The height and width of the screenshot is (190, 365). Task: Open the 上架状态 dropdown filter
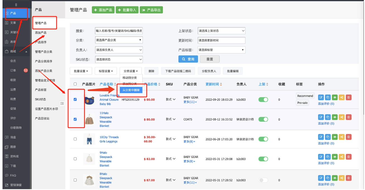pos(221,31)
